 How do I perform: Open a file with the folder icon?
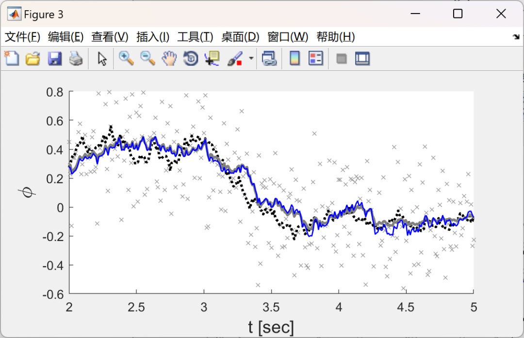point(33,59)
